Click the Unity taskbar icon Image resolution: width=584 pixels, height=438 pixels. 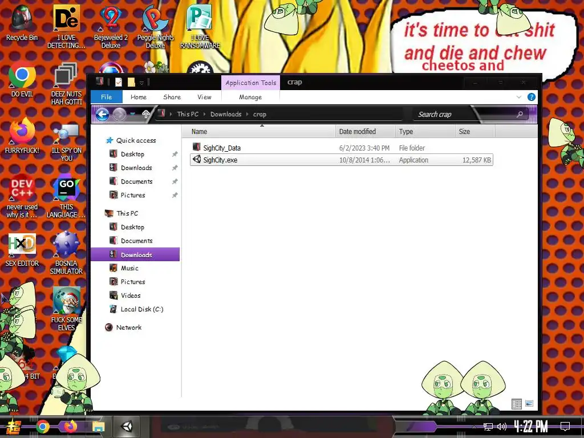coord(127,427)
